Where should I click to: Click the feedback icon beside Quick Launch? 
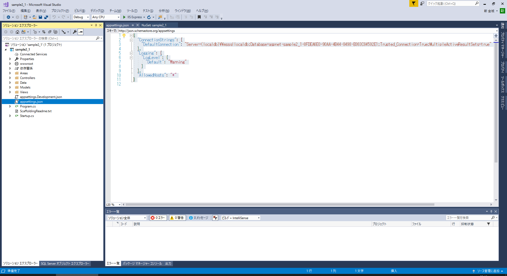[422, 3]
